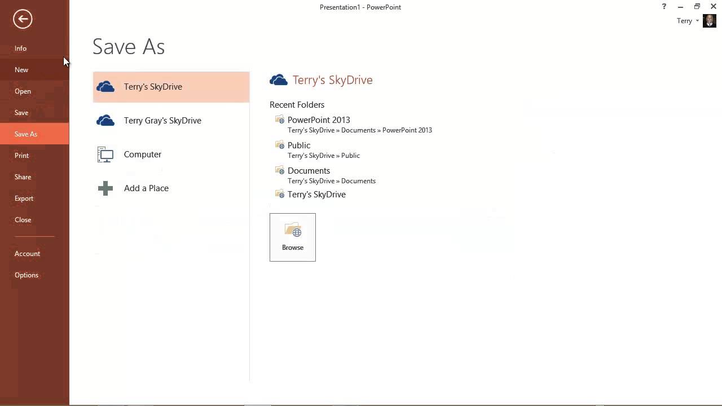Select the Save As menu item
The width and height of the screenshot is (722, 406).
click(x=34, y=134)
